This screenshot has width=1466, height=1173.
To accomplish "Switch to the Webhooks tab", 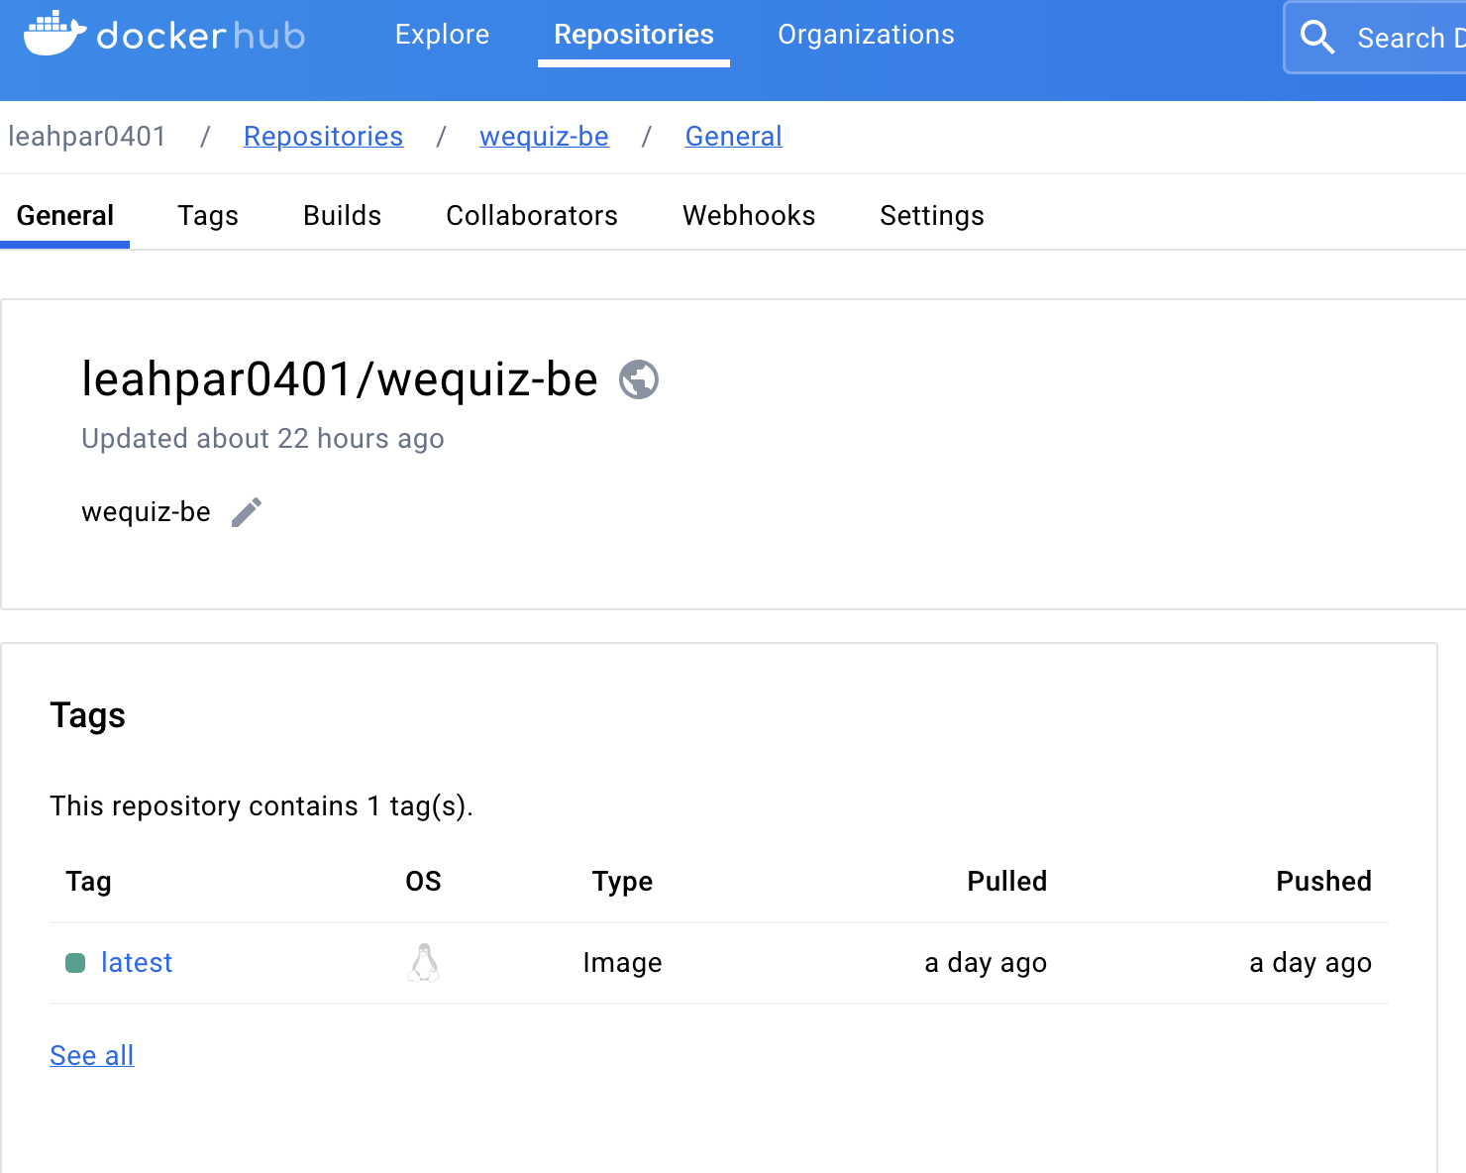I will (749, 215).
